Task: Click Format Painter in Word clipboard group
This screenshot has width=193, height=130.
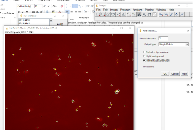Action: 7,13
